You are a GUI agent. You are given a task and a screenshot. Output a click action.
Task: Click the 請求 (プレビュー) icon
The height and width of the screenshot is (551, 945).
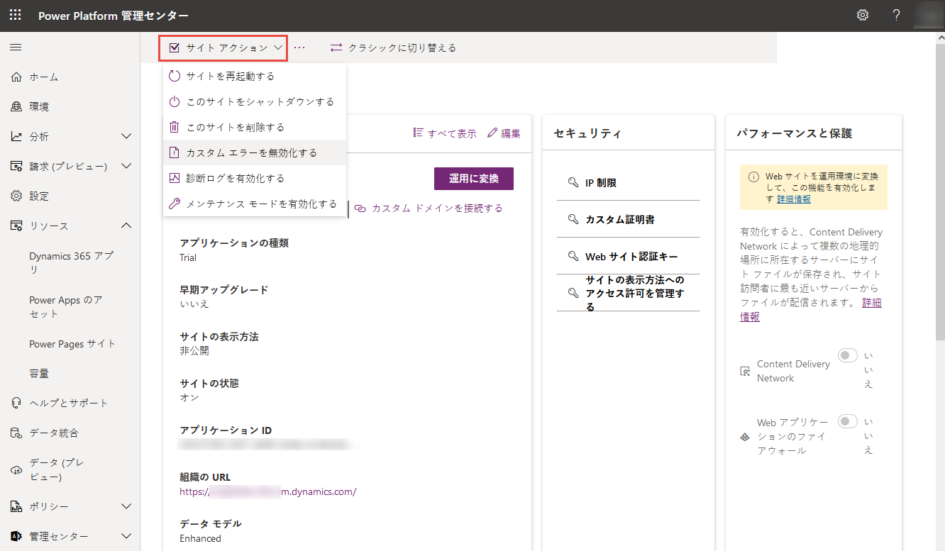[16, 166]
